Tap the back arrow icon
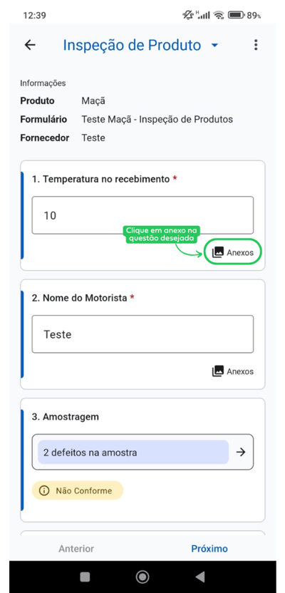The width and height of the screenshot is (285, 593). click(30, 45)
